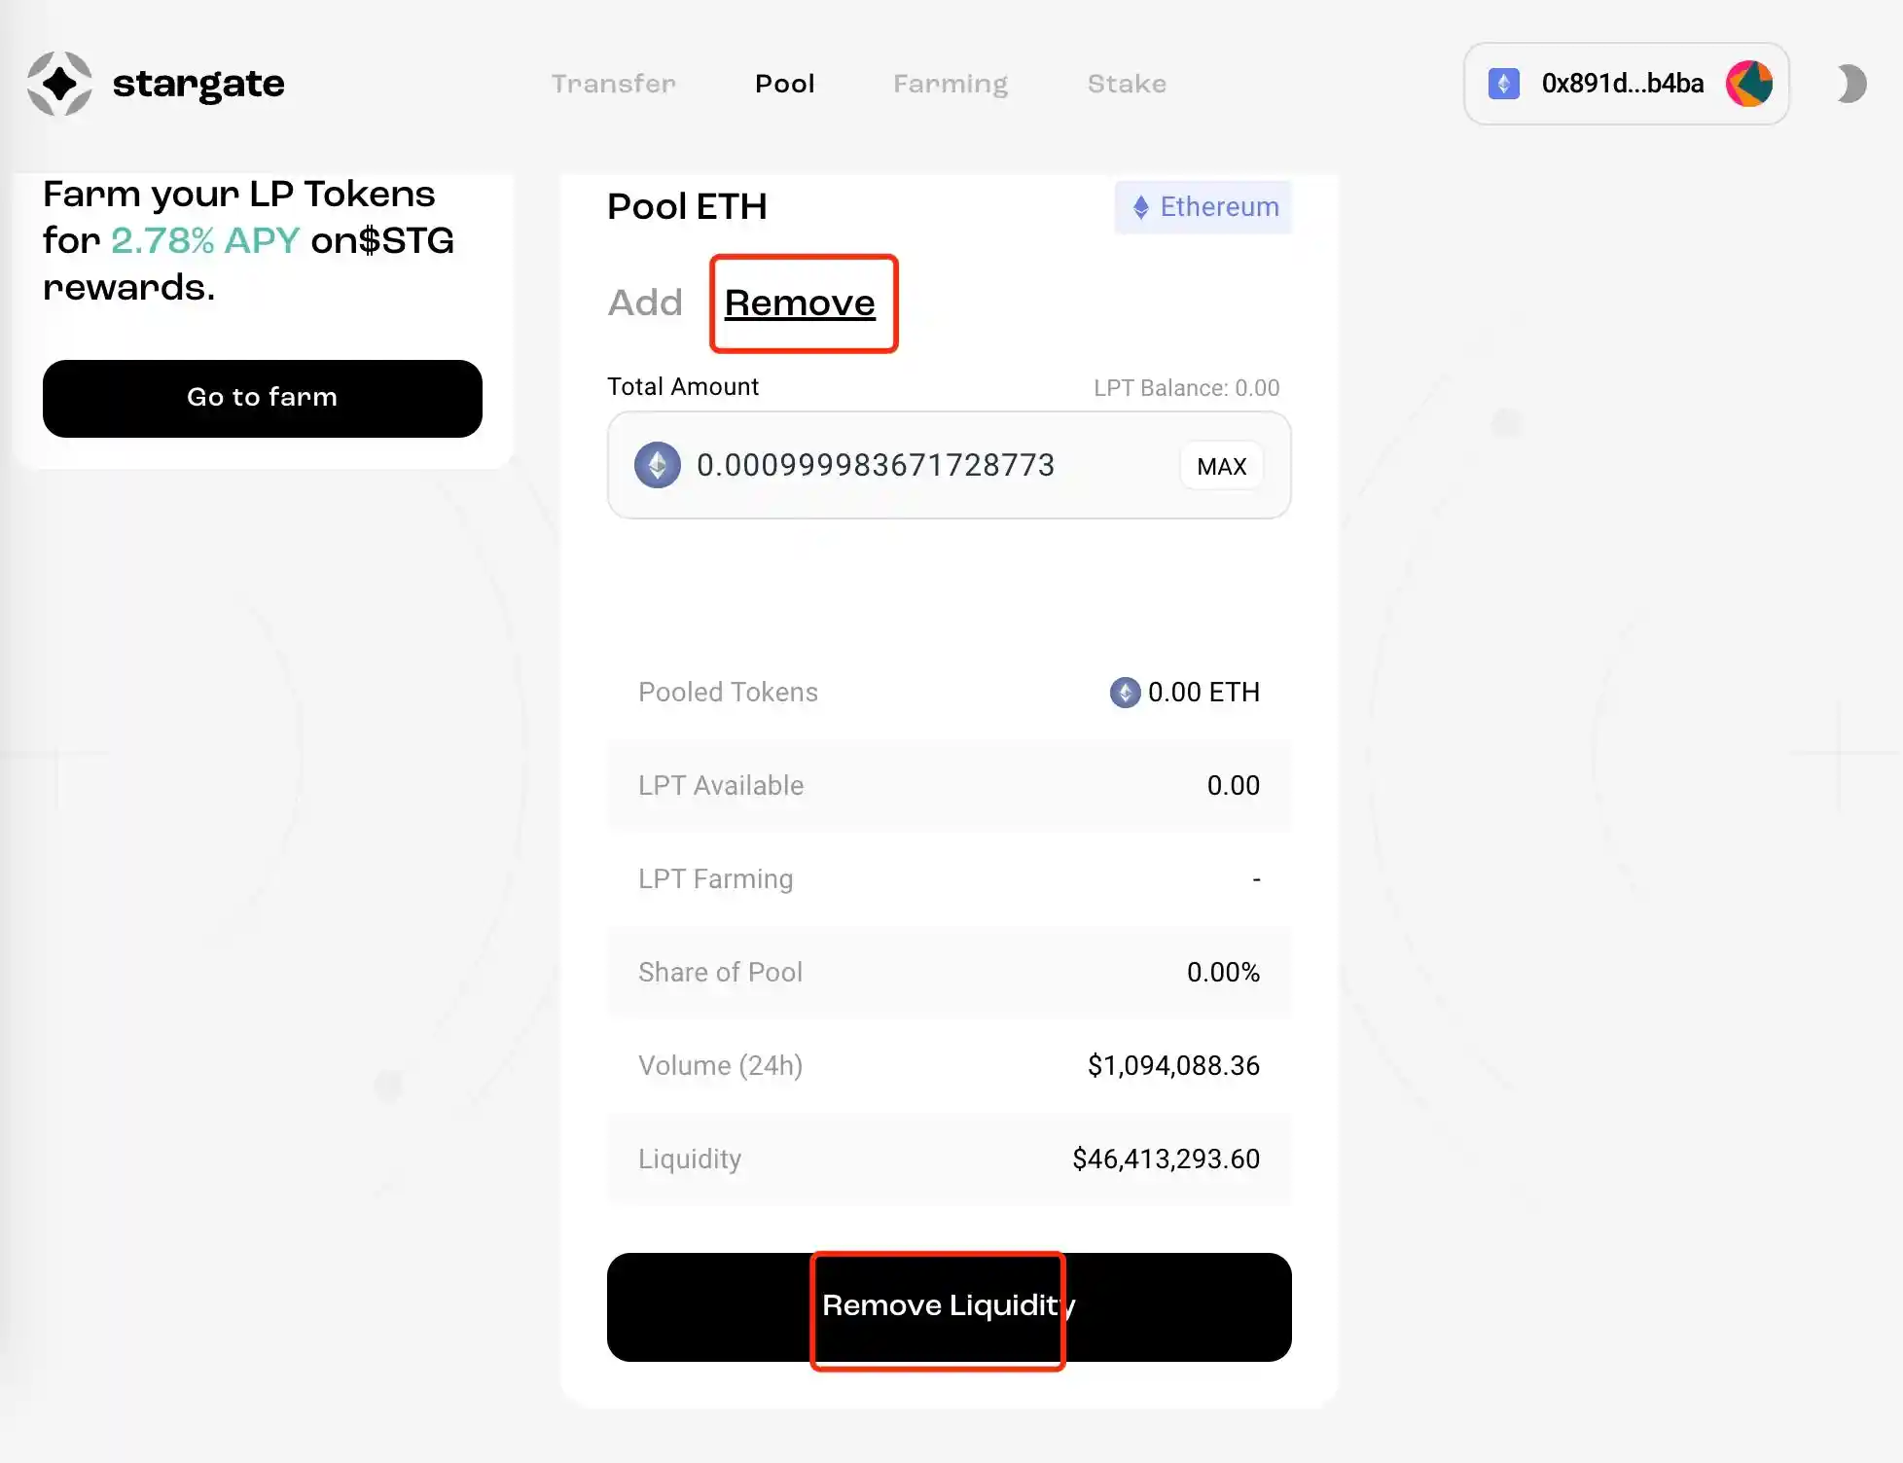The width and height of the screenshot is (1903, 1463).
Task: Select the Remove liquidity tab
Action: pyautogui.click(x=800, y=303)
